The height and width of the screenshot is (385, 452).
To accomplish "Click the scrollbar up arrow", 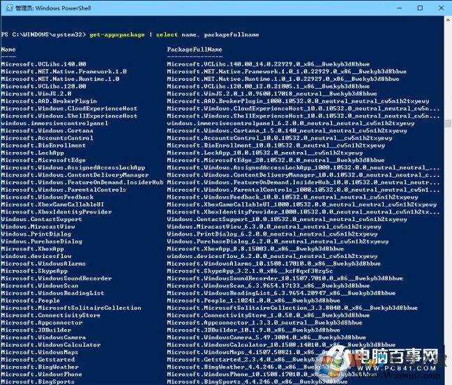I will click(x=448, y=20).
